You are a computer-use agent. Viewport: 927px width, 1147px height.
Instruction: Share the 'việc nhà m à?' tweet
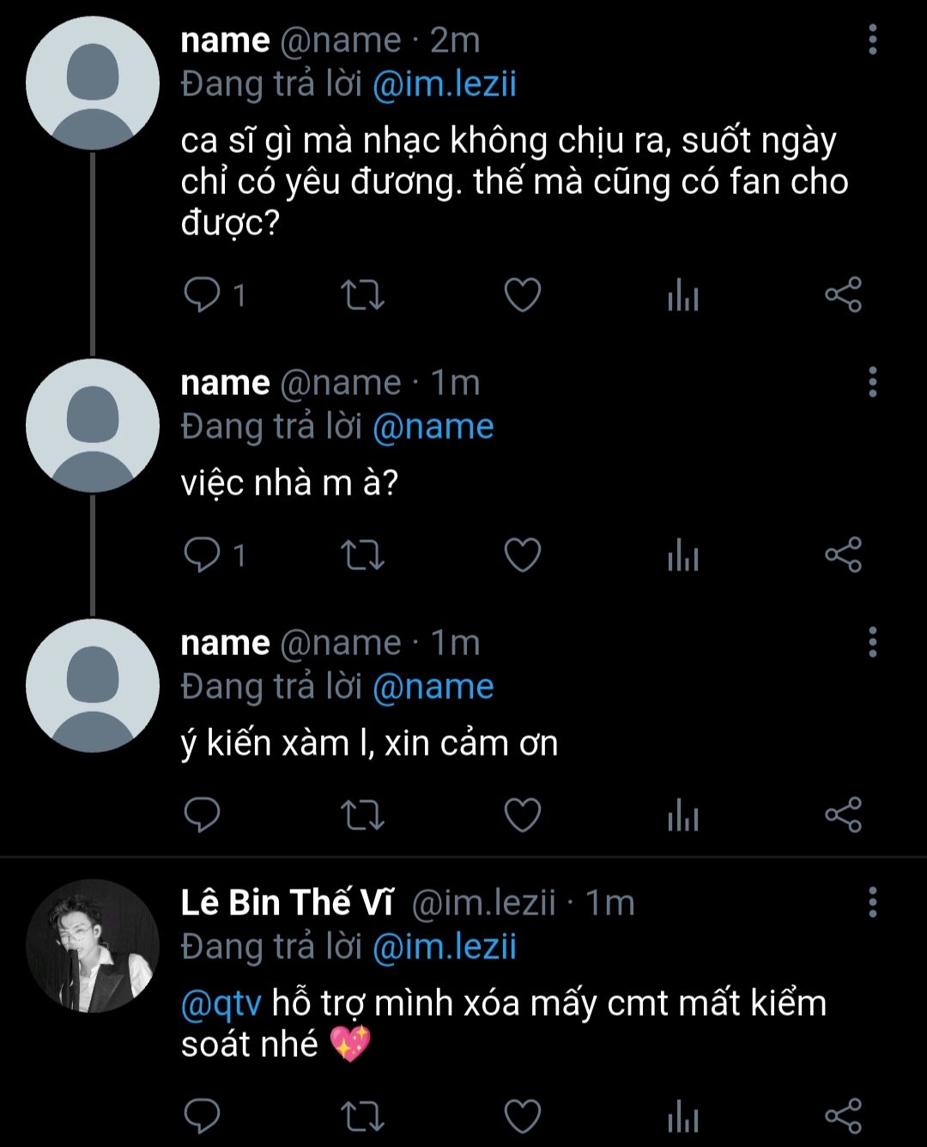(842, 555)
